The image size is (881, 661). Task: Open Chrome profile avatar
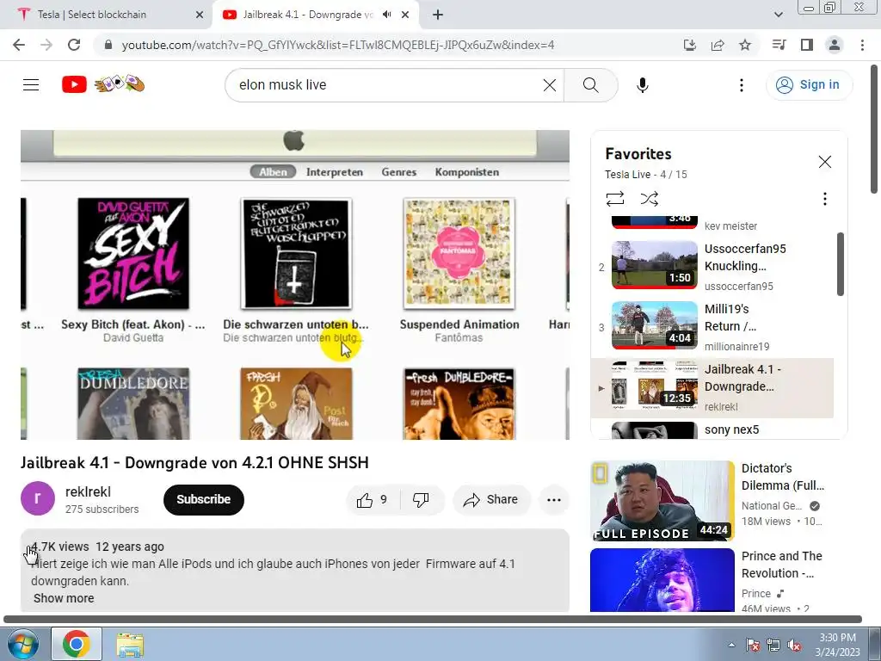point(834,45)
